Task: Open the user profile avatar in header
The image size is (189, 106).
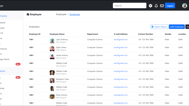Action: [184, 6]
